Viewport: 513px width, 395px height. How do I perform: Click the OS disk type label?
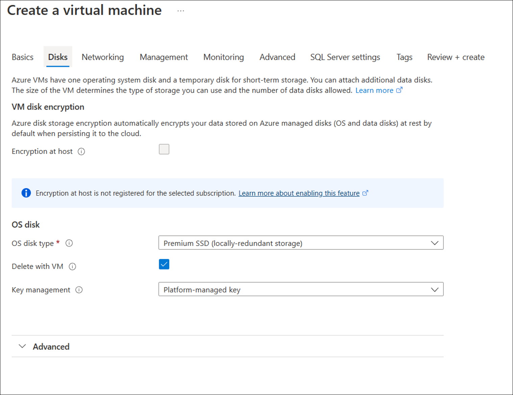pyautogui.click(x=33, y=243)
